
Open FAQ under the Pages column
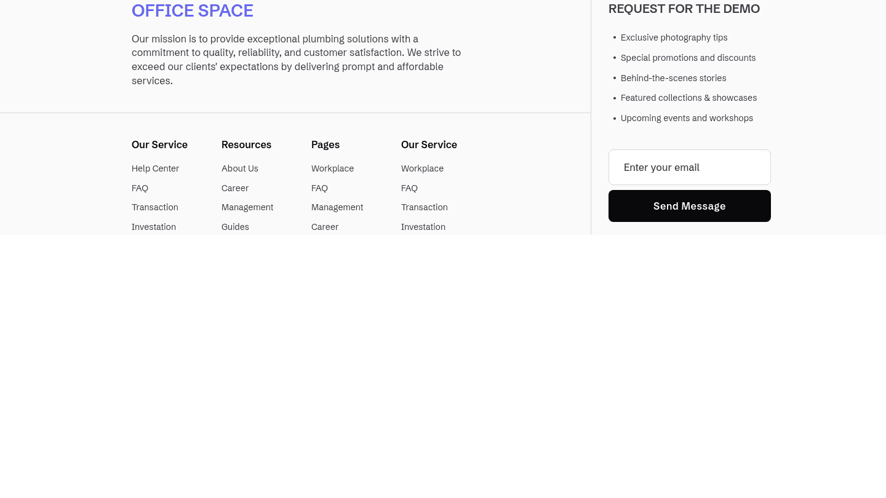point(319,188)
